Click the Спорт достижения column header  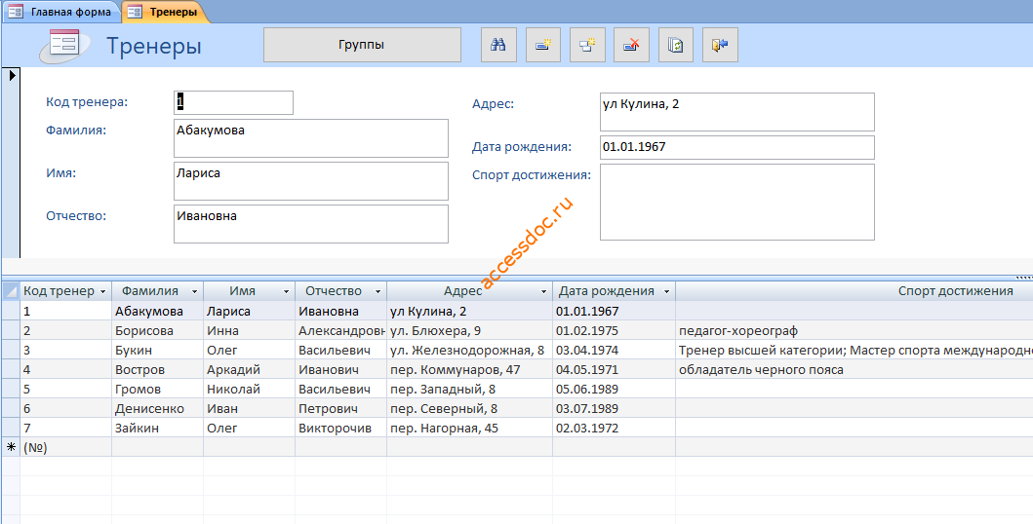click(x=854, y=291)
